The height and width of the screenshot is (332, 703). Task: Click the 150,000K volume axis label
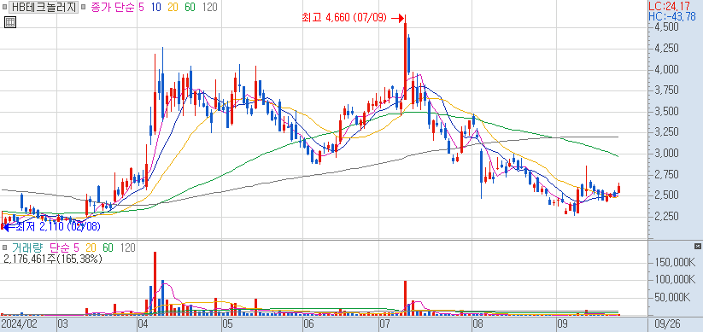coord(675,262)
